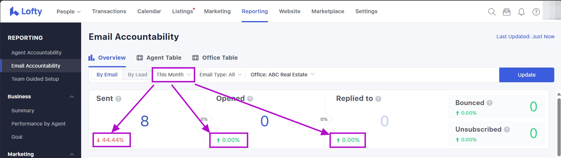Open the notifications bell
Image resolution: width=561 pixels, height=158 pixels.
coord(521,12)
